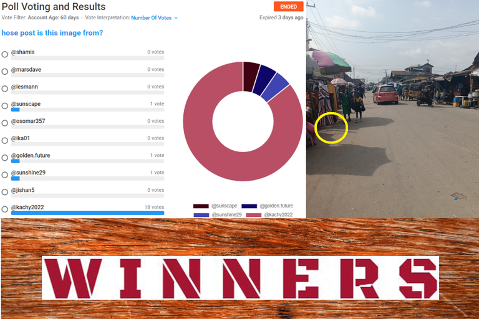Select the @osomar357 radio option
Viewport: 479px width, 319px height.
[4, 123]
